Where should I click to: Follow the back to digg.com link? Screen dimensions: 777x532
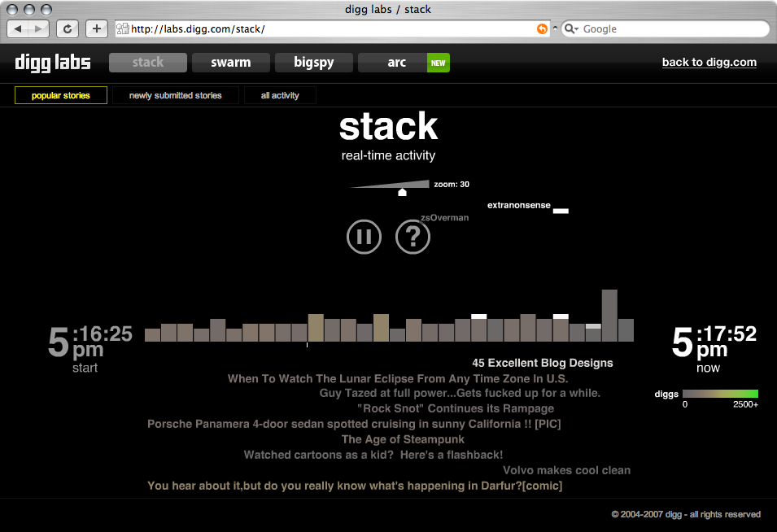pyautogui.click(x=709, y=62)
